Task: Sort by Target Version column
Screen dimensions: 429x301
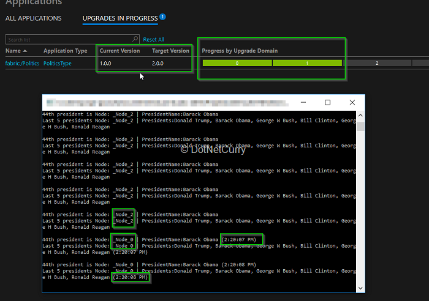Action: coord(170,51)
